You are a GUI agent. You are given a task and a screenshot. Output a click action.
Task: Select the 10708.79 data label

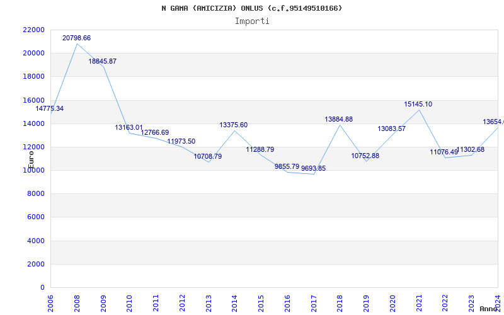[208, 156]
